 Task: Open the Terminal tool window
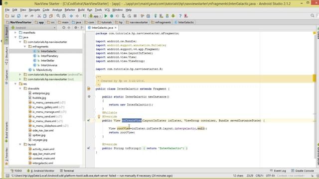tap(67, 171)
